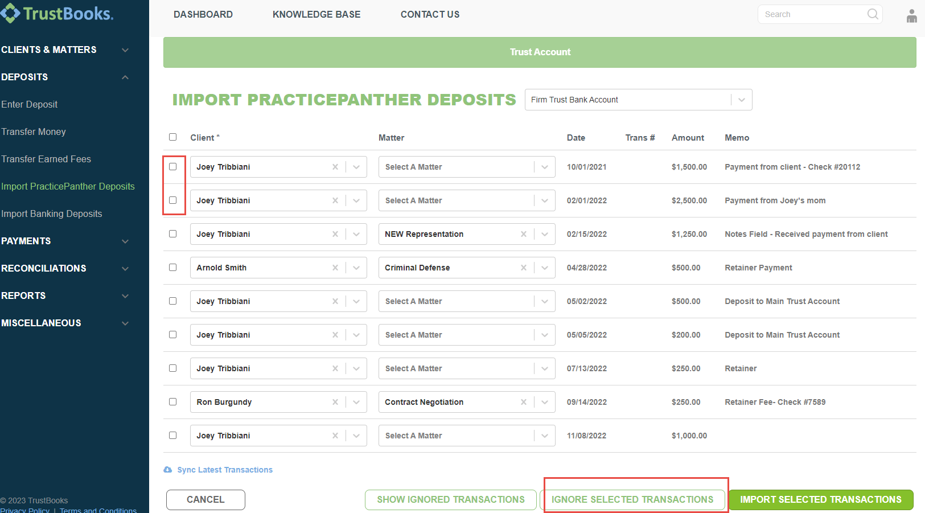The height and width of the screenshot is (513, 925).
Task: Open Import PracticePanther Deposits in sidebar
Action: point(68,186)
